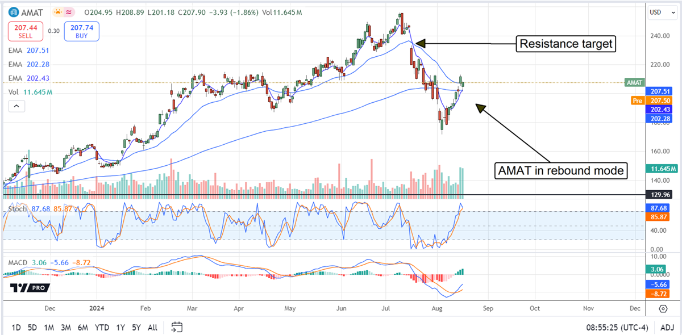Select the 3M time range
This screenshot has height=335, width=682.
(66, 328)
